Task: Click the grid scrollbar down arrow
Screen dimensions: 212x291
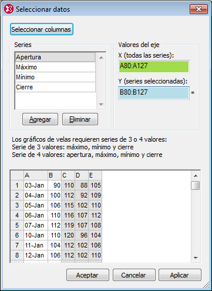Action: 196,258
